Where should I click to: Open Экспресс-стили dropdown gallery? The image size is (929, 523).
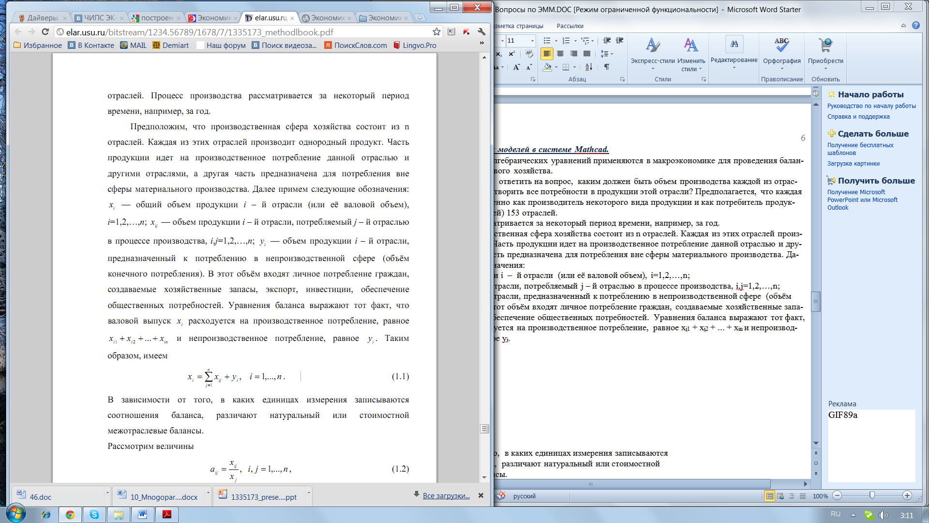pyautogui.click(x=652, y=54)
